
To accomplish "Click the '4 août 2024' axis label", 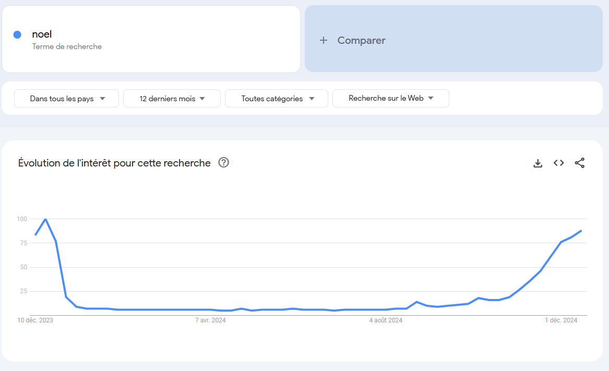I will 386,320.
